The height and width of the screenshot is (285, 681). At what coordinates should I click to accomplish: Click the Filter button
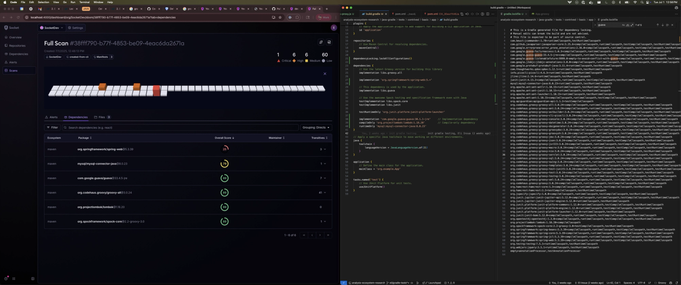[x=52, y=127]
